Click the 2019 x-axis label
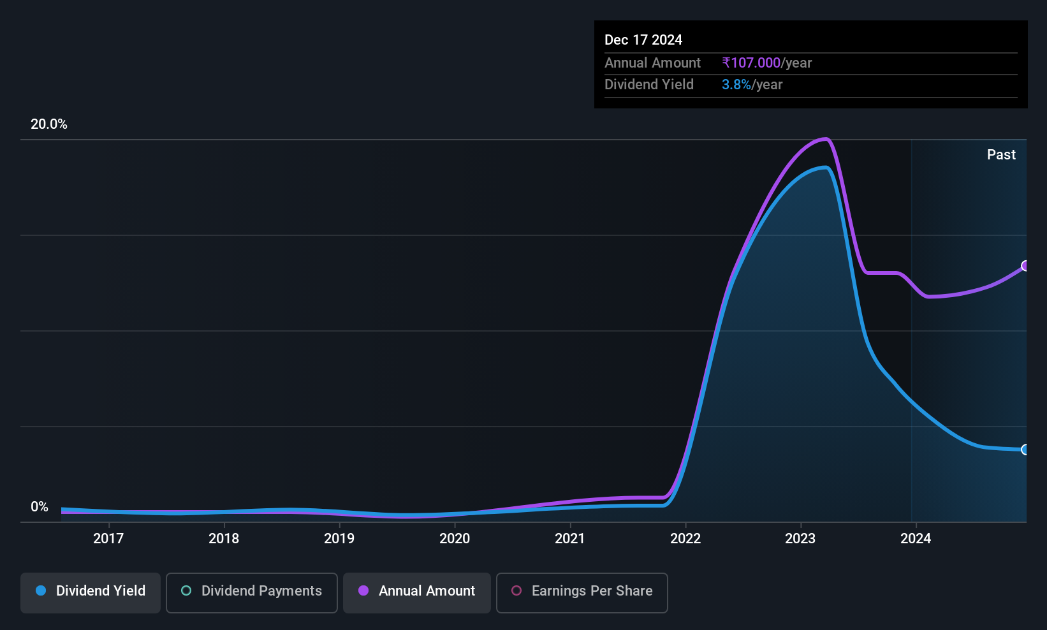This screenshot has width=1047, height=630. (x=339, y=538)
